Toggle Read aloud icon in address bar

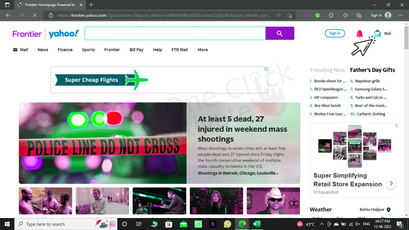tap(278, 16)
